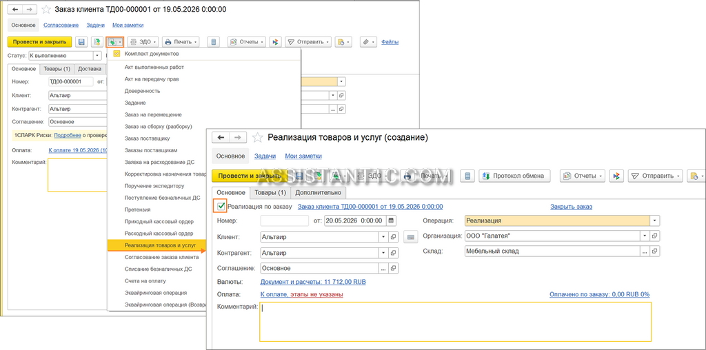This screenshot has width=706, height=350.
Task: Open the Заказ клиента ТД00-000001 link
Action: point(370,207)
